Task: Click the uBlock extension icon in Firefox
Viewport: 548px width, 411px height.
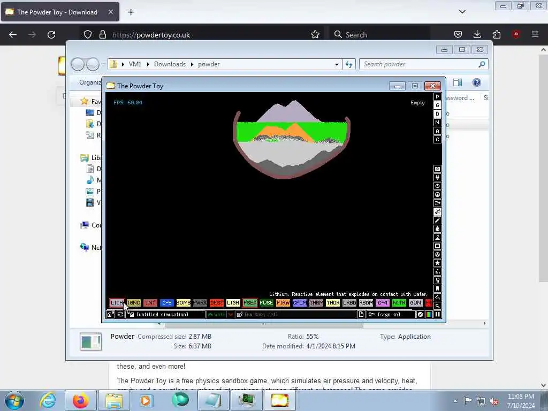Action: pos(515,34)
